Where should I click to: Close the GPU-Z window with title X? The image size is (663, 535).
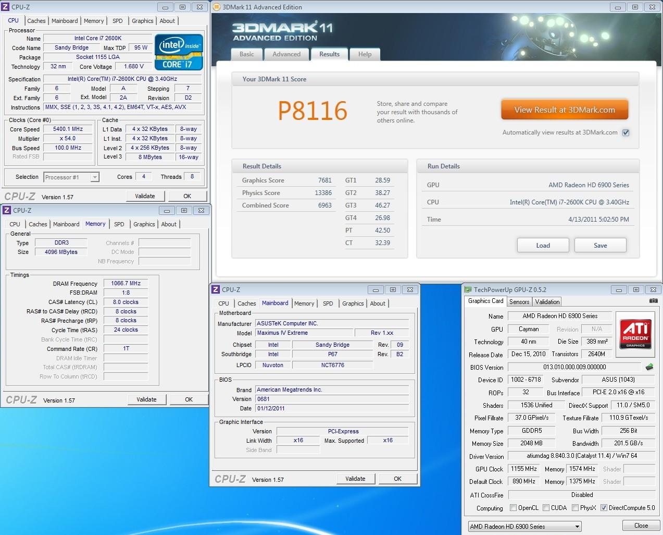click(x=653, y=289)
